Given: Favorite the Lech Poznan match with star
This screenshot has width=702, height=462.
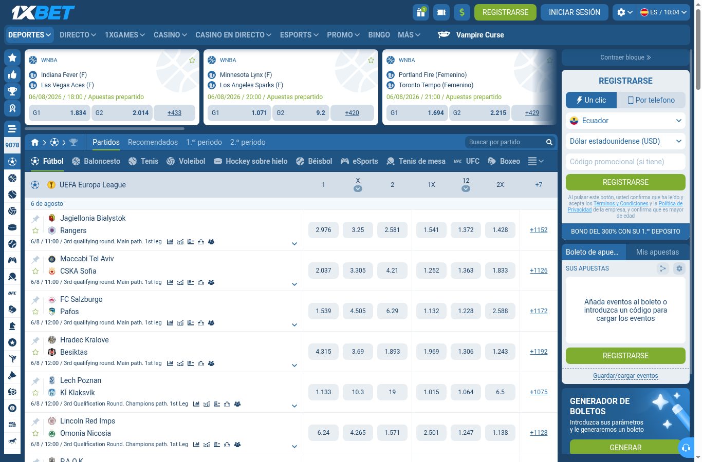Looking at the screenshot, I should pos(35,393).
